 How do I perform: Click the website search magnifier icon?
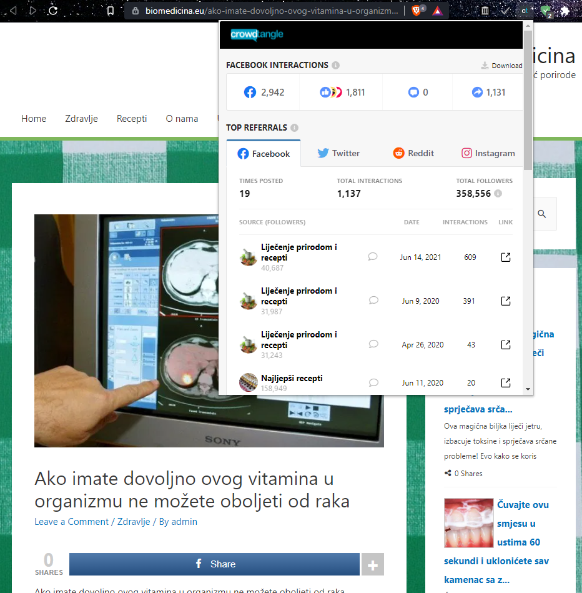tap(542, 214)
